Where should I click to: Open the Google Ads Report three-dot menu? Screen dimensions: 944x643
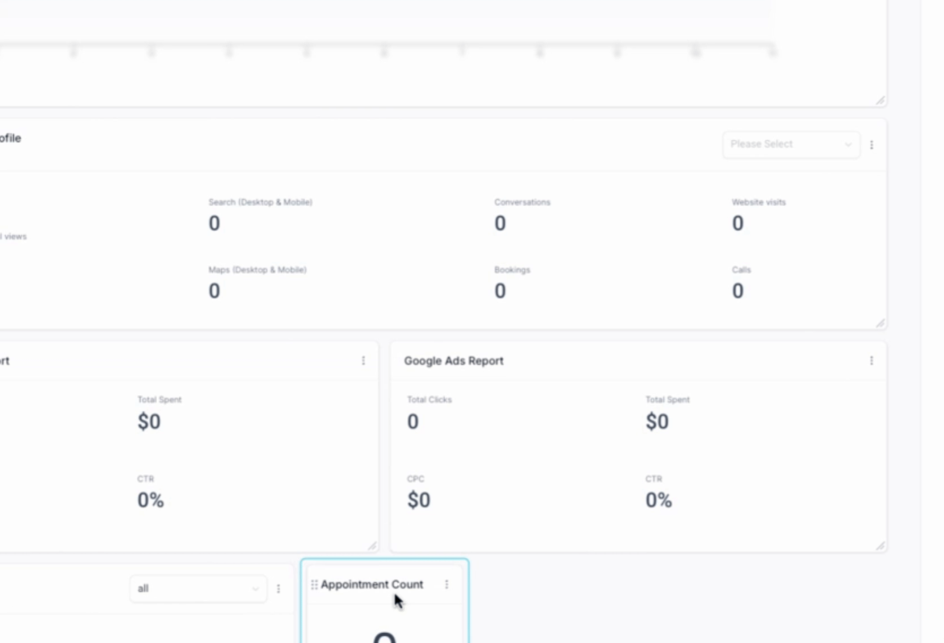tap(871, 360)
